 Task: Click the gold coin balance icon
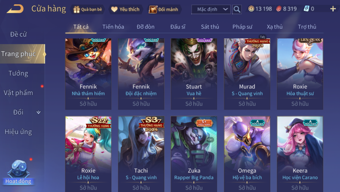(251, 9)
